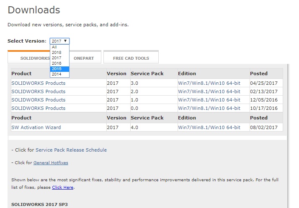The height and width of the screenshot is (208, 299).
Task: Open SOLIDWORKS Products link for service pack 3.0
Action: (x=39, y=83)
